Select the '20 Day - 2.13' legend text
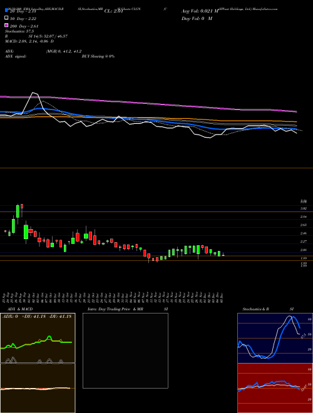This screenshot has width=313, height=413. coord(23,11)
